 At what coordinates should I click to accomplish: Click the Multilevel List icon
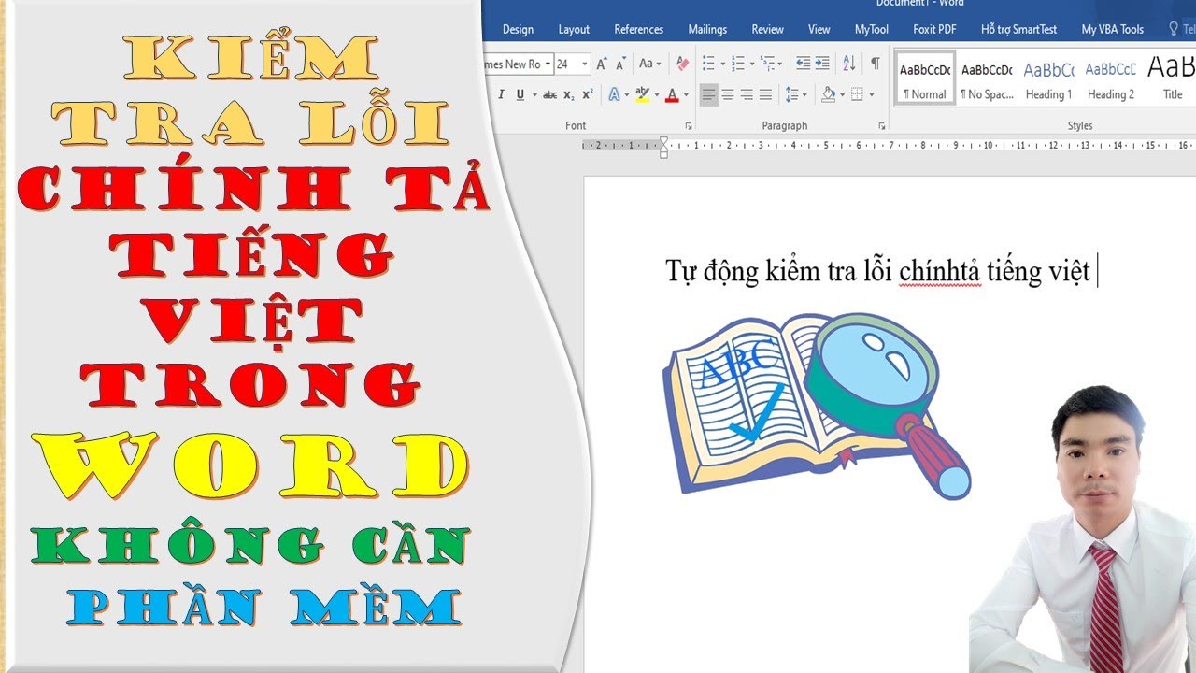pos(768,64)
